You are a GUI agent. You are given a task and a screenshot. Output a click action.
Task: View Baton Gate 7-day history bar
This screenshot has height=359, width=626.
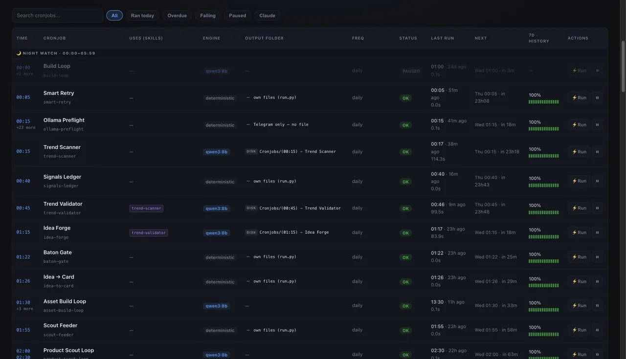pyautogui.click(x=544, y=261)
